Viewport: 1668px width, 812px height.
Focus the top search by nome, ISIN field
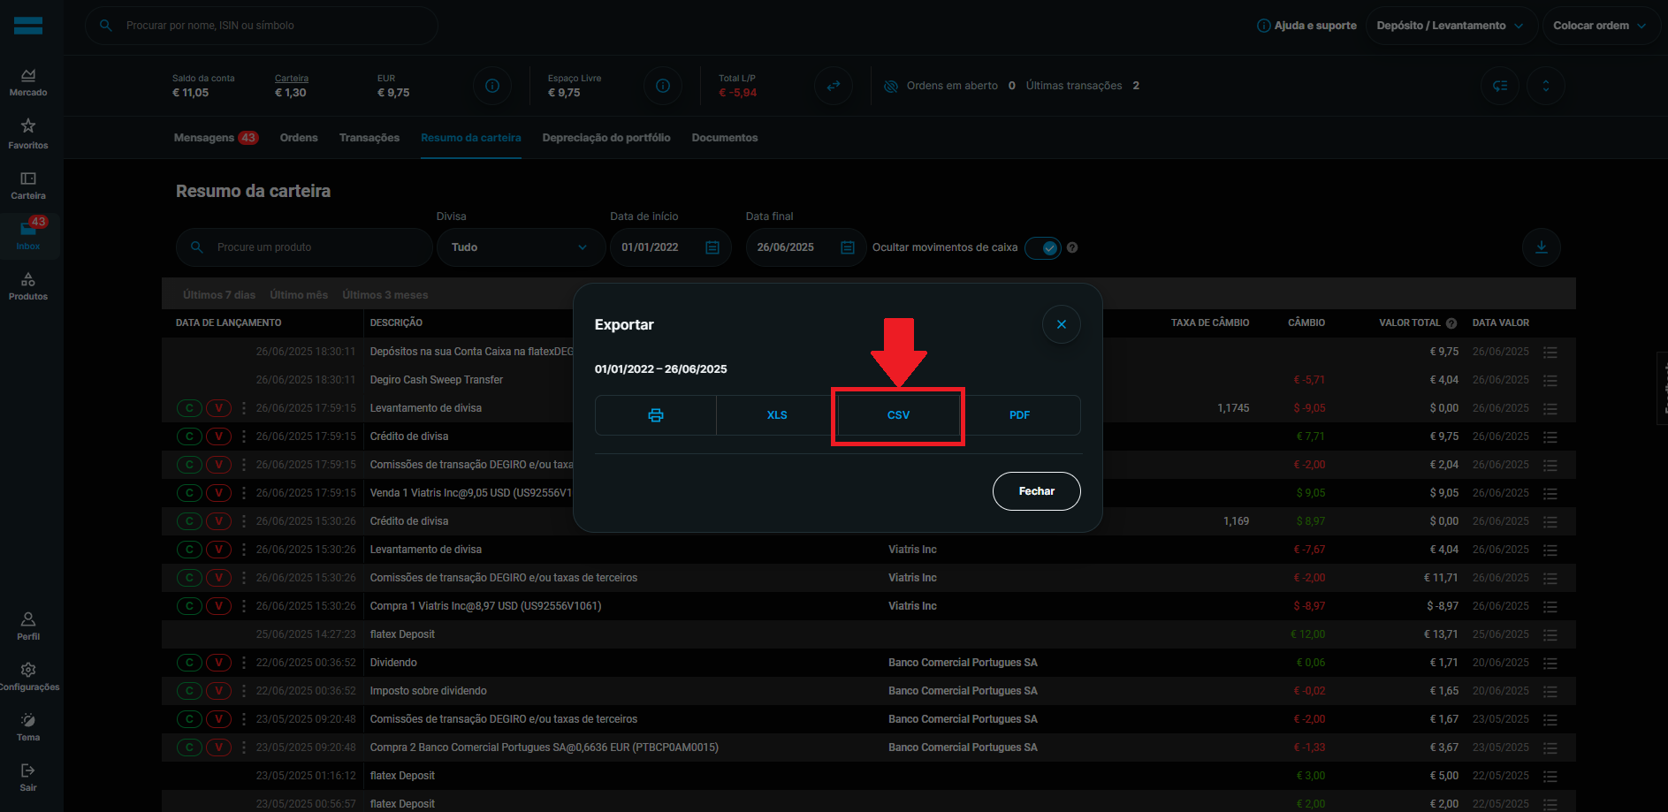pos(262,26)
